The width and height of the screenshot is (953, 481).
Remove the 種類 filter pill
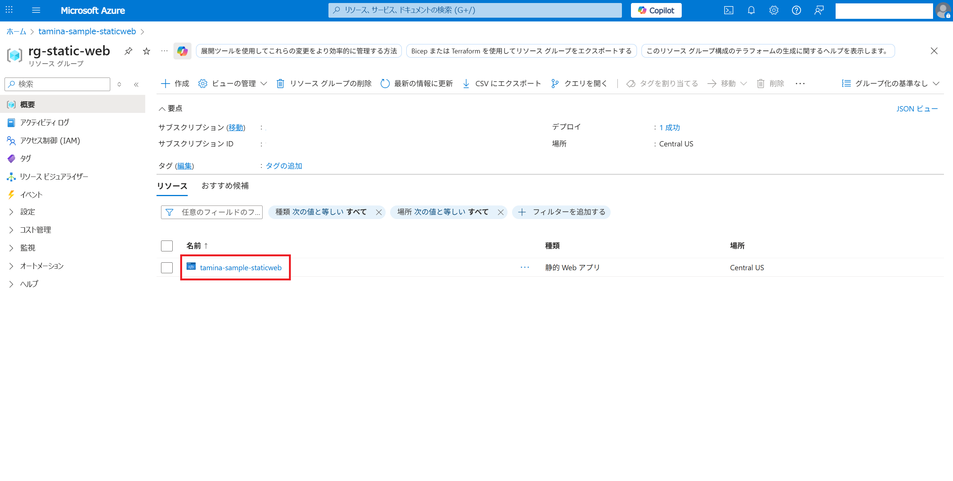coord(378,212)
